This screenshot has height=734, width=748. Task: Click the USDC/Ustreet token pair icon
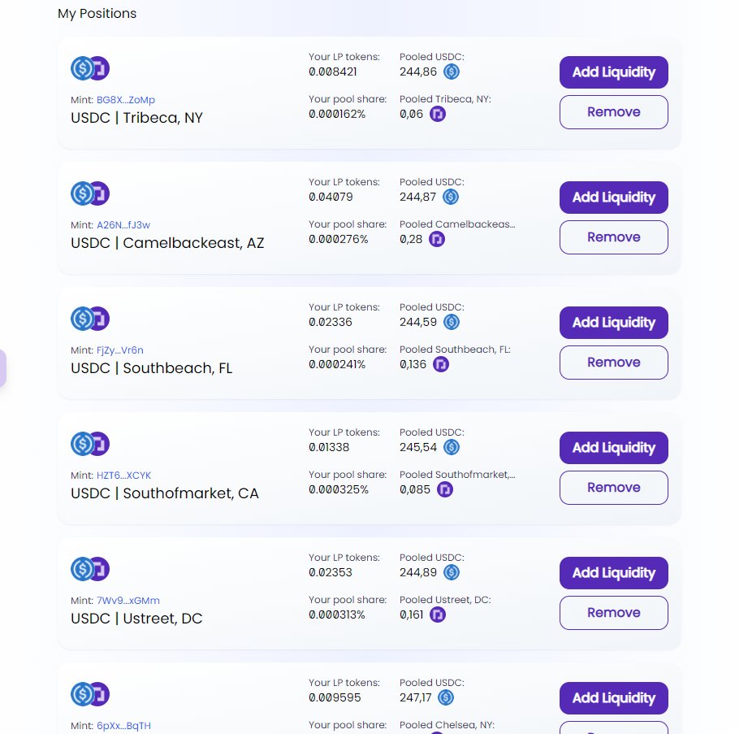(90, 569)
